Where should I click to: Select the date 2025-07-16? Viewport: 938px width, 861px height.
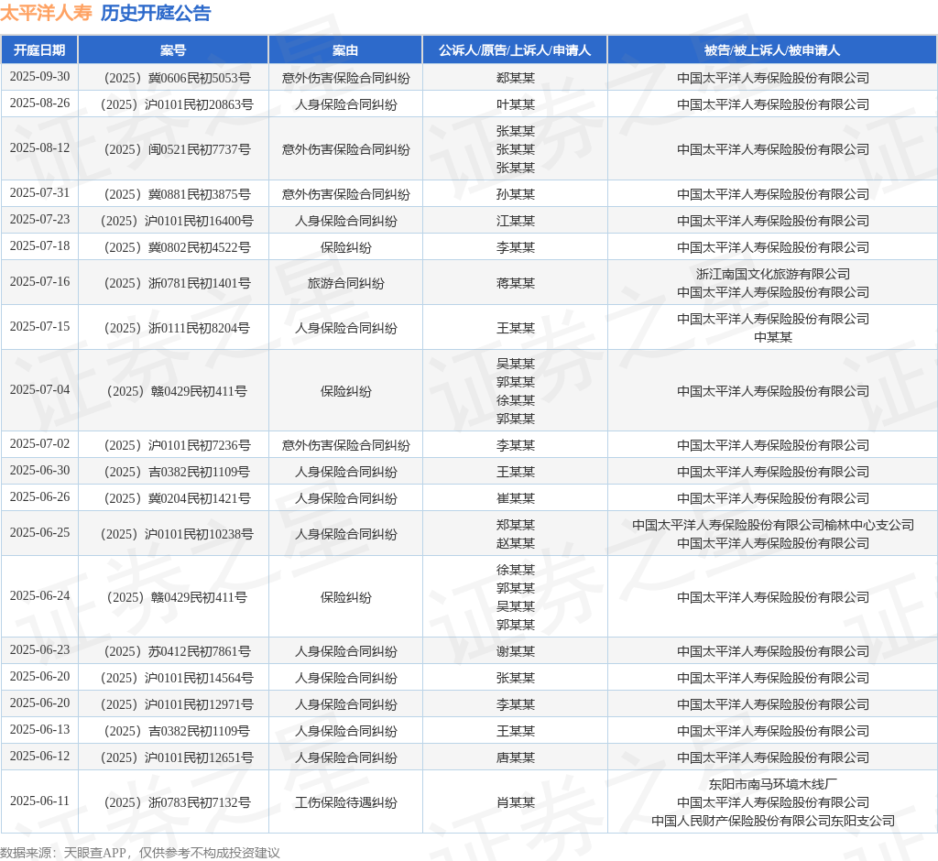pyautogui.click(x=39, y=282)
